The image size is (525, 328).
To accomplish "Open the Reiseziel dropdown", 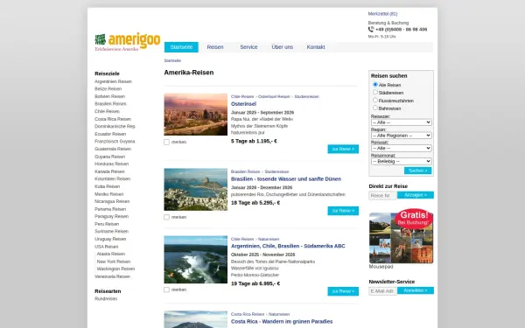I will [x=401, y=122].
